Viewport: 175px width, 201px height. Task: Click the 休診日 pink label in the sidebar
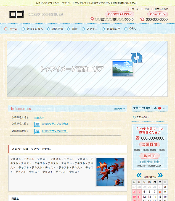click(150, 156)
